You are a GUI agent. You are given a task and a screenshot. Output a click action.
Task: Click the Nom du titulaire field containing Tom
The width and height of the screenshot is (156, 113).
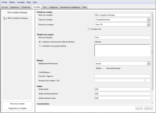pos(122,37)
